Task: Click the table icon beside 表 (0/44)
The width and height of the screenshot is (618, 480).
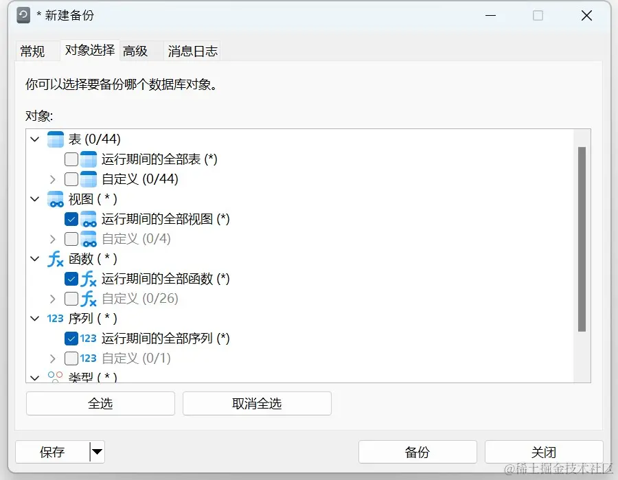Action: pyautogui.click(x=56, y=139)
